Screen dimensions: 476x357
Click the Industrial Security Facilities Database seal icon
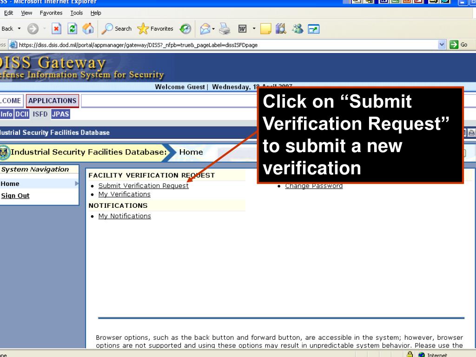pos(4,152)
